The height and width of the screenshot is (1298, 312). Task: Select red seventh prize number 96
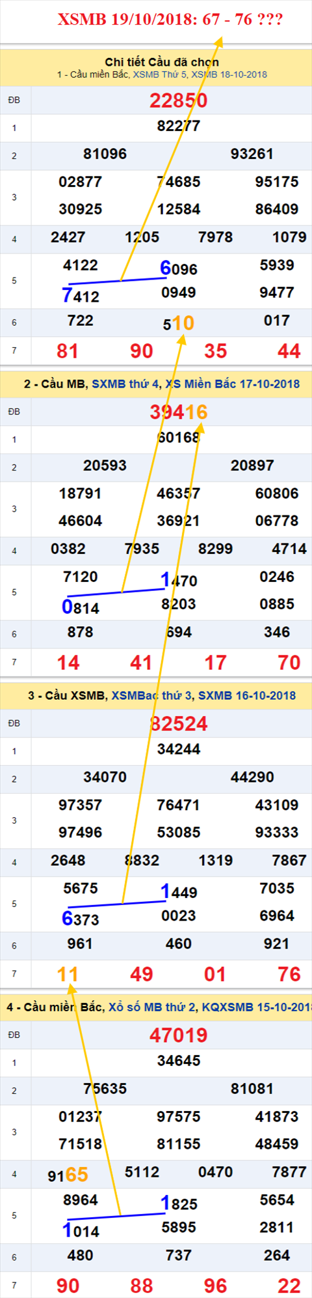pos(216,1285)
